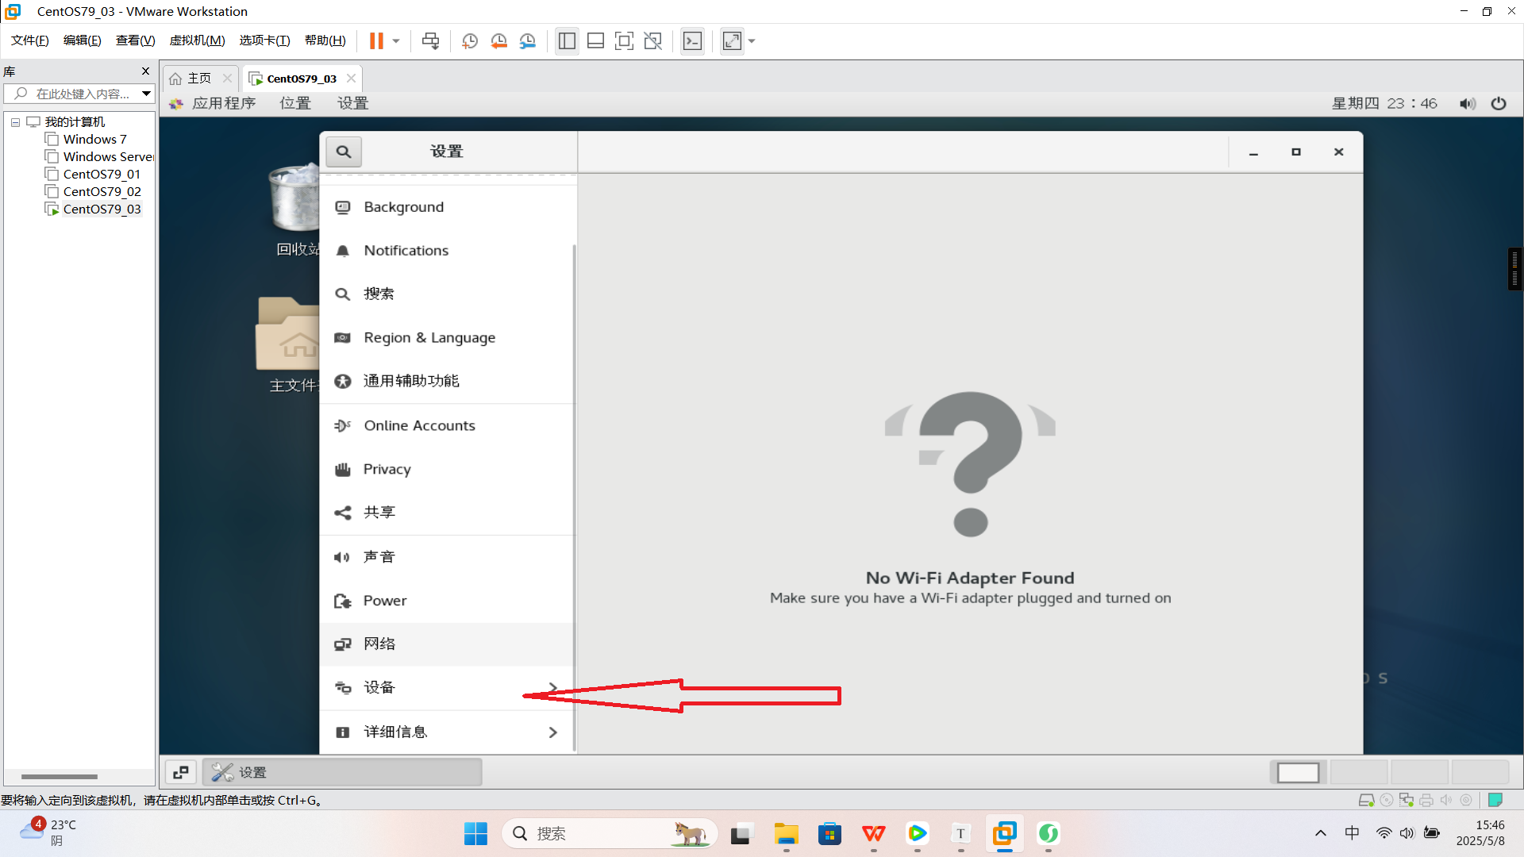Open the VMware console view terminal icon
This screenshot has height=857, width=1524.
(692, 40)
